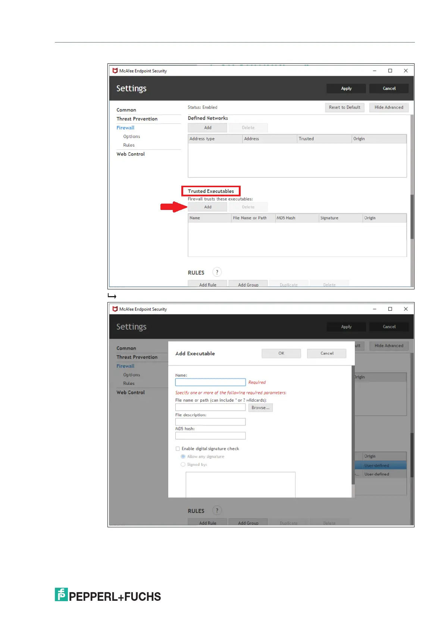This screenshot has width=444, height=628.
Task: Sort executables by Signature column
Action: 341,218
